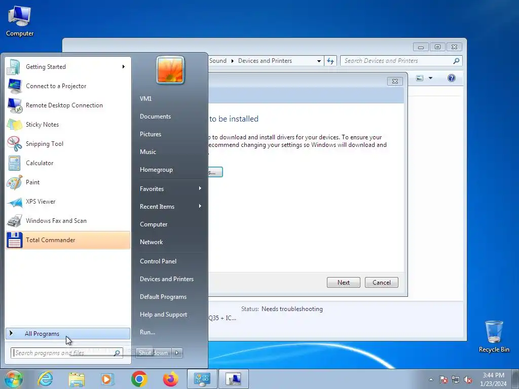The width and height of the screenshot is (519, 389).
Task: Select the Recycle Bin desktop icon
Action: [x=494, y=336]
